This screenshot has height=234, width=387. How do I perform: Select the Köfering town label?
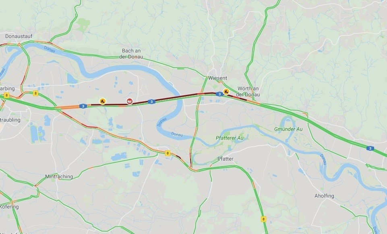pos(9,207)
